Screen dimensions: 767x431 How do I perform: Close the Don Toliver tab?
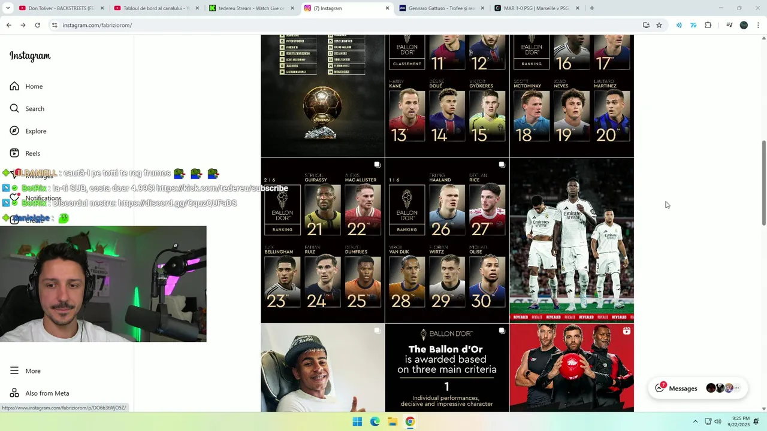click(102, 8)
